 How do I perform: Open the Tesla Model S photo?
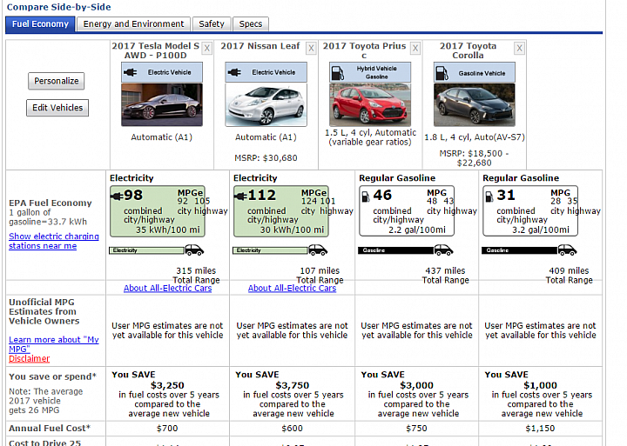coord(162,104)
